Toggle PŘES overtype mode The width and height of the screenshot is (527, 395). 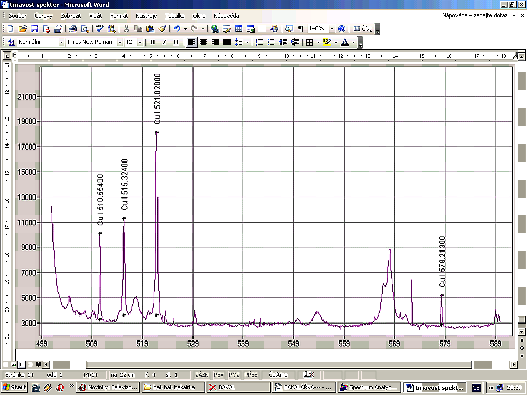[x=251, y=375]
